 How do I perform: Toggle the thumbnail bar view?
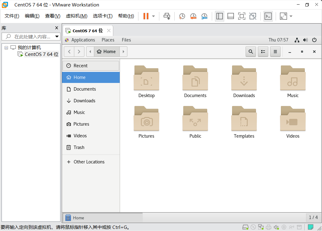tap(231, 16)
